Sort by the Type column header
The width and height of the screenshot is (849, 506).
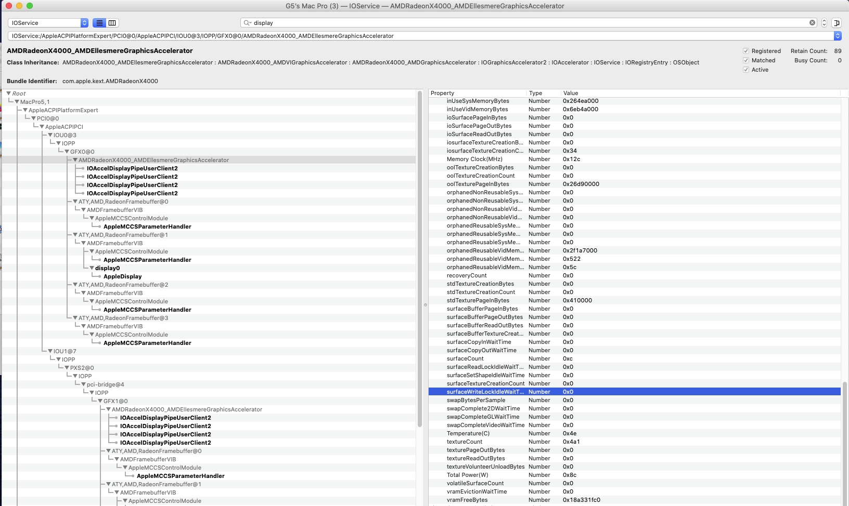(544, 93)
